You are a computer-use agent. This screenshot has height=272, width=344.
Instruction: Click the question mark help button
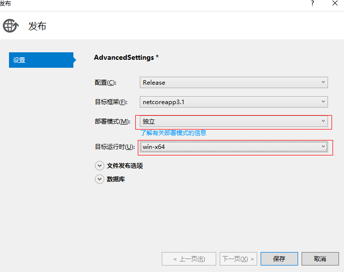pos(313,3)
